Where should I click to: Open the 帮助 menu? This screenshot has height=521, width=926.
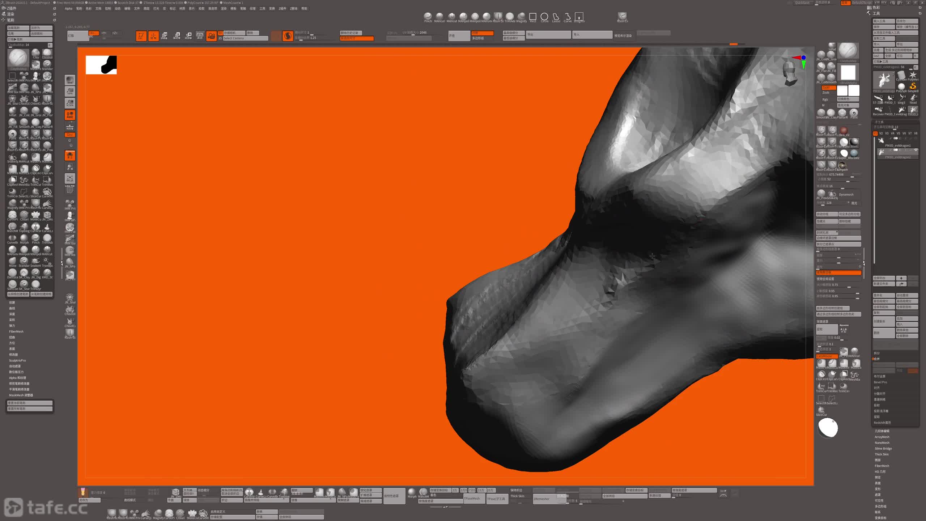tap(304, 9)
